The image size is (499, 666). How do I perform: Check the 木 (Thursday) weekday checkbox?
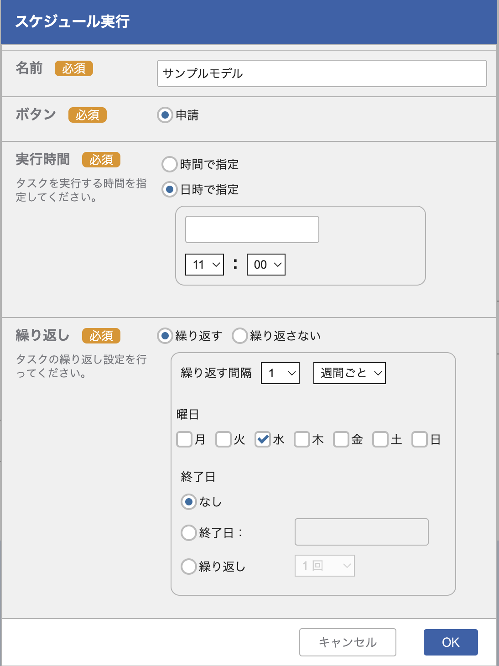point(301,439)
